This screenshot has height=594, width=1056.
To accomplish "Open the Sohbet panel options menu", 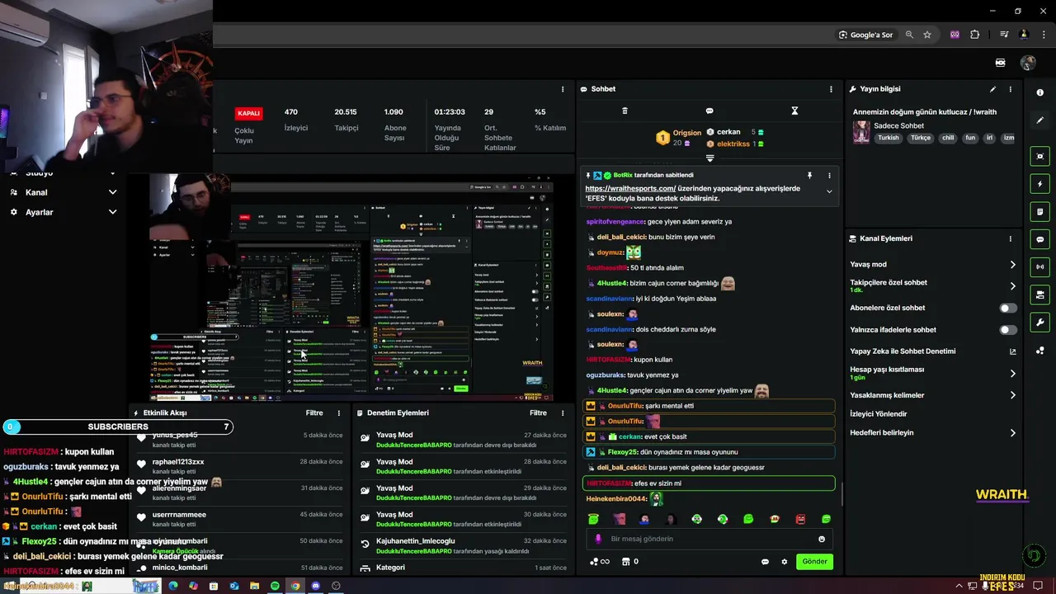I will click(x=831, y=89).
